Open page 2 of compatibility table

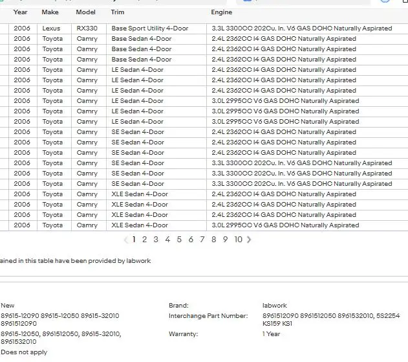tap(144, 240)
